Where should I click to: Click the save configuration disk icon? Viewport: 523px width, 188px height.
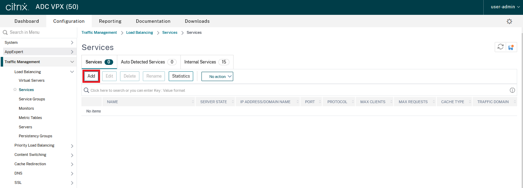[511, 47]
